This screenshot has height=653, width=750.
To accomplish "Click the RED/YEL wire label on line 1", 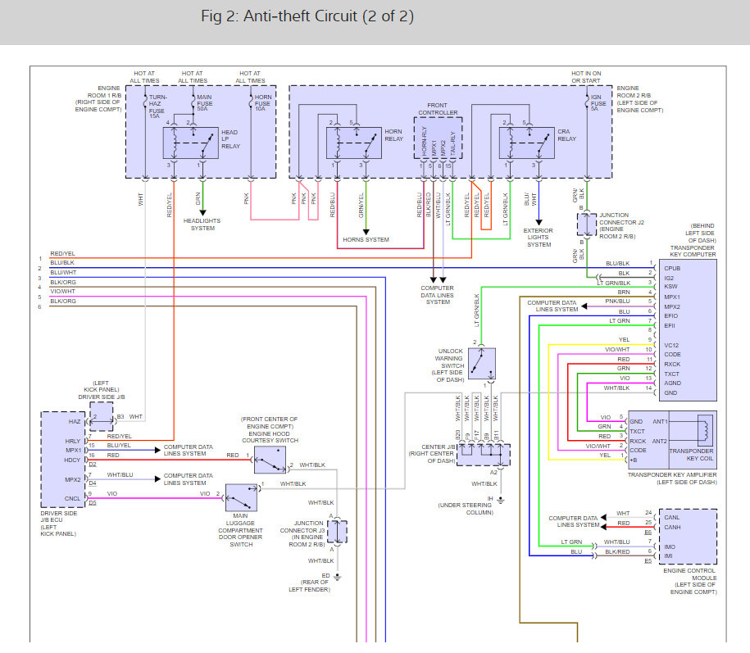I will tap(62, 254).
